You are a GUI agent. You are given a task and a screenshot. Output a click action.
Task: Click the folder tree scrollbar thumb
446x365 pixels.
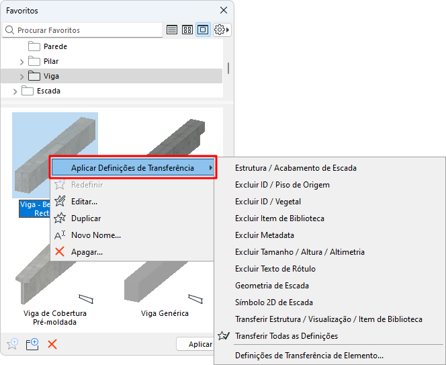[228, 69]
